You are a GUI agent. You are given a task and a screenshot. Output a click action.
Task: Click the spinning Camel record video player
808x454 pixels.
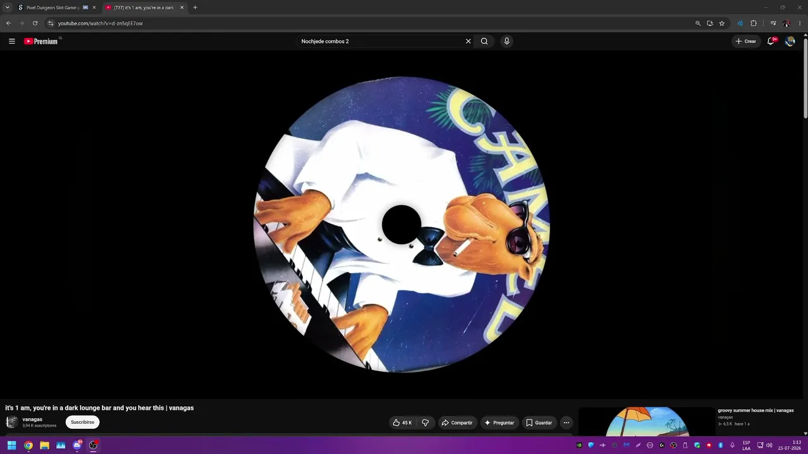coord(401,224)
